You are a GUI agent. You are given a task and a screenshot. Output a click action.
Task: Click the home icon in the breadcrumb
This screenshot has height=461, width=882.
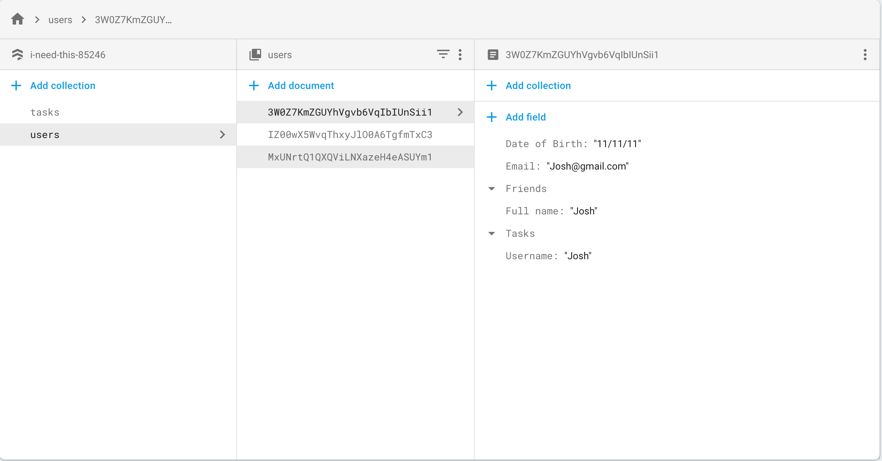click(17, 19)
